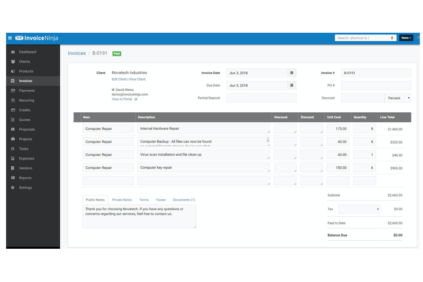Open Dashboard in the sidebar
423x282 pixels.
(33, 52)
